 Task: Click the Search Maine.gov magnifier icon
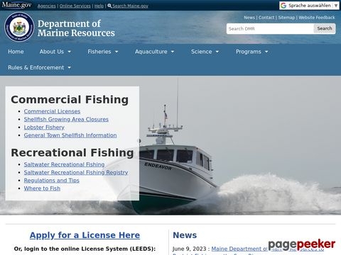(109, 6)
